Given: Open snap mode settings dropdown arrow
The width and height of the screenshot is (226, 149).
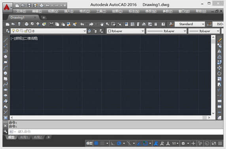Looking at the screenshot, I should (x=107, y=143).
